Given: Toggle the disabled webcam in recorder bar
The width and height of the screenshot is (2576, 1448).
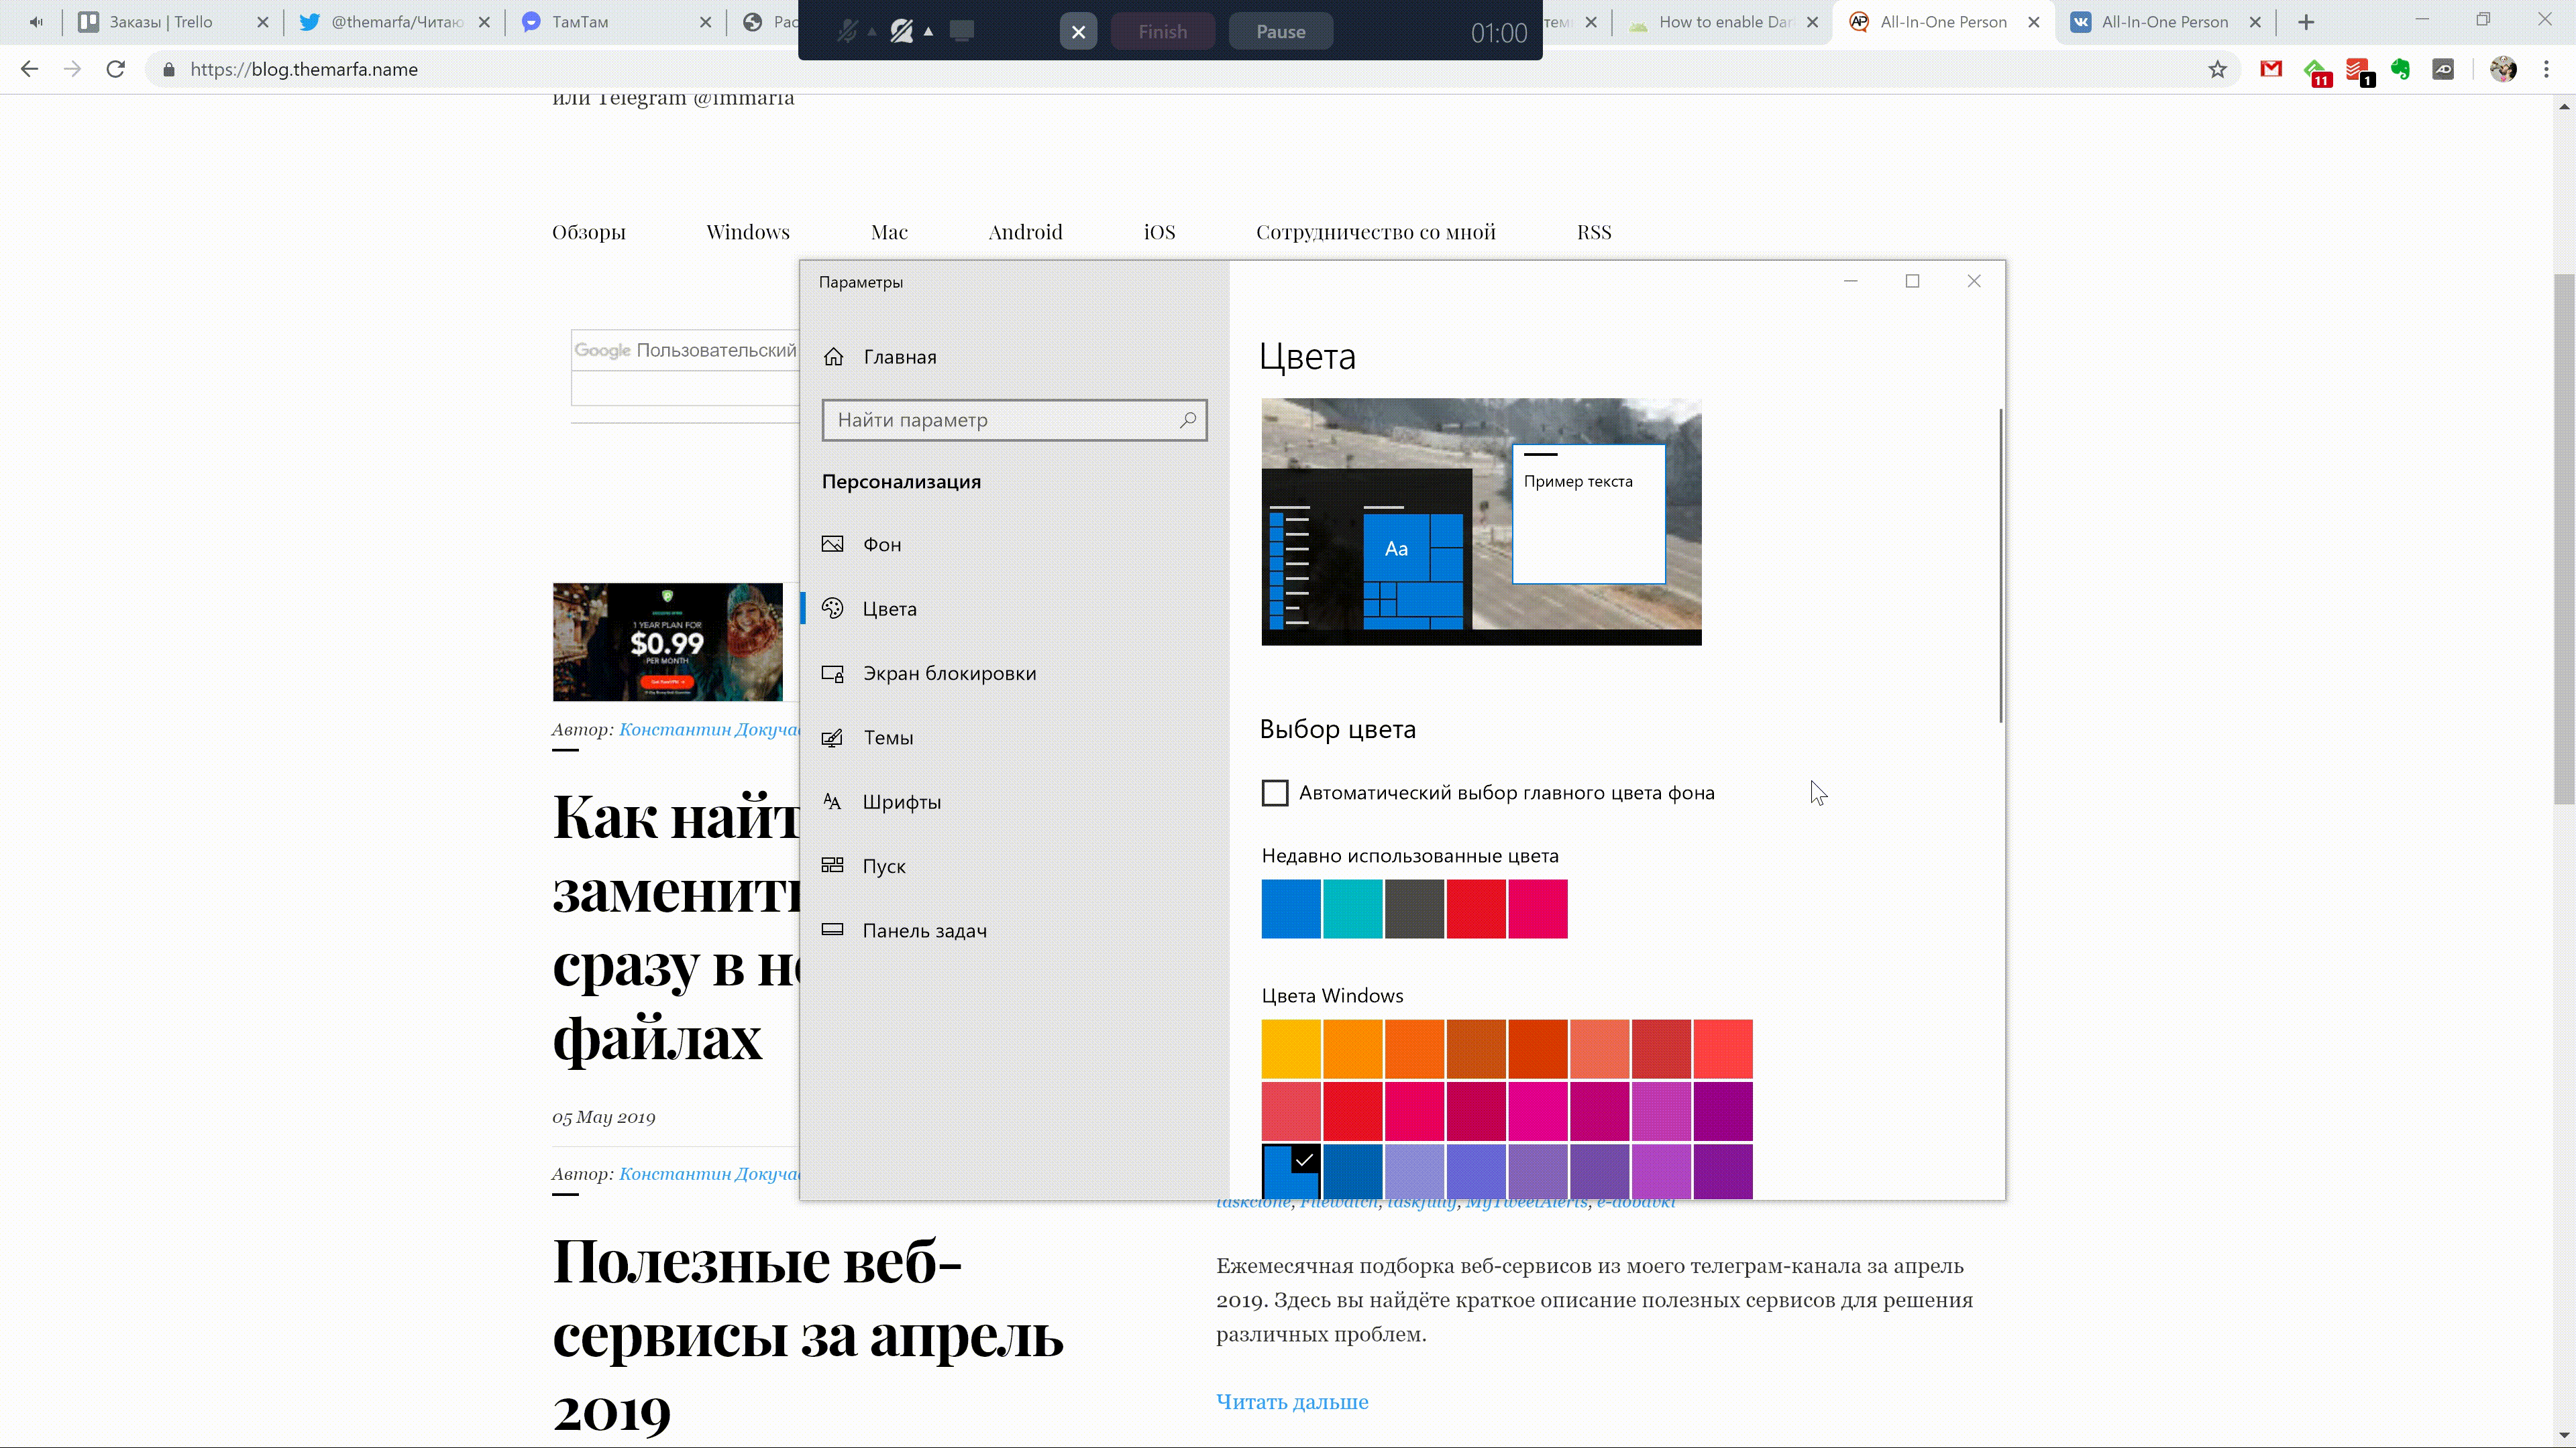Looking at the screenshot, I should pyautogui.click(x=901, y=31).
